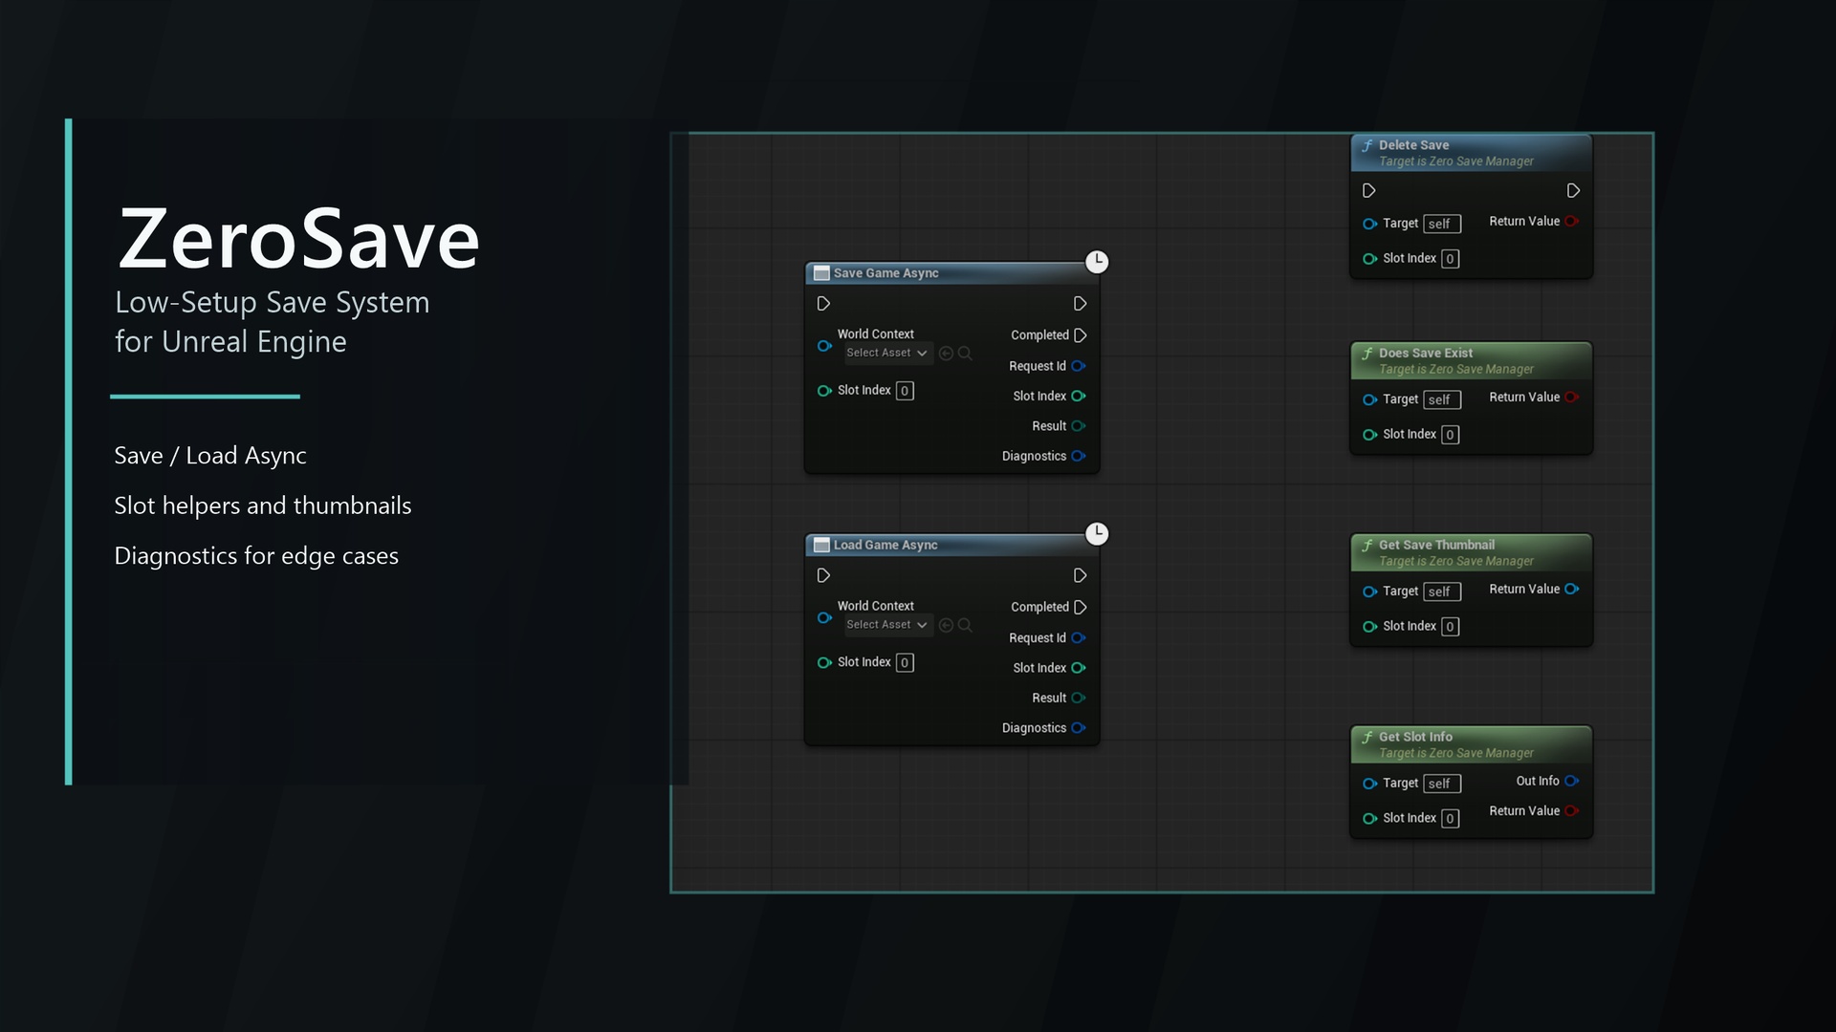Click Slot Index value field in Save Game Async
This screenshot has height=1032, width=1836.
tap(905, 391)
